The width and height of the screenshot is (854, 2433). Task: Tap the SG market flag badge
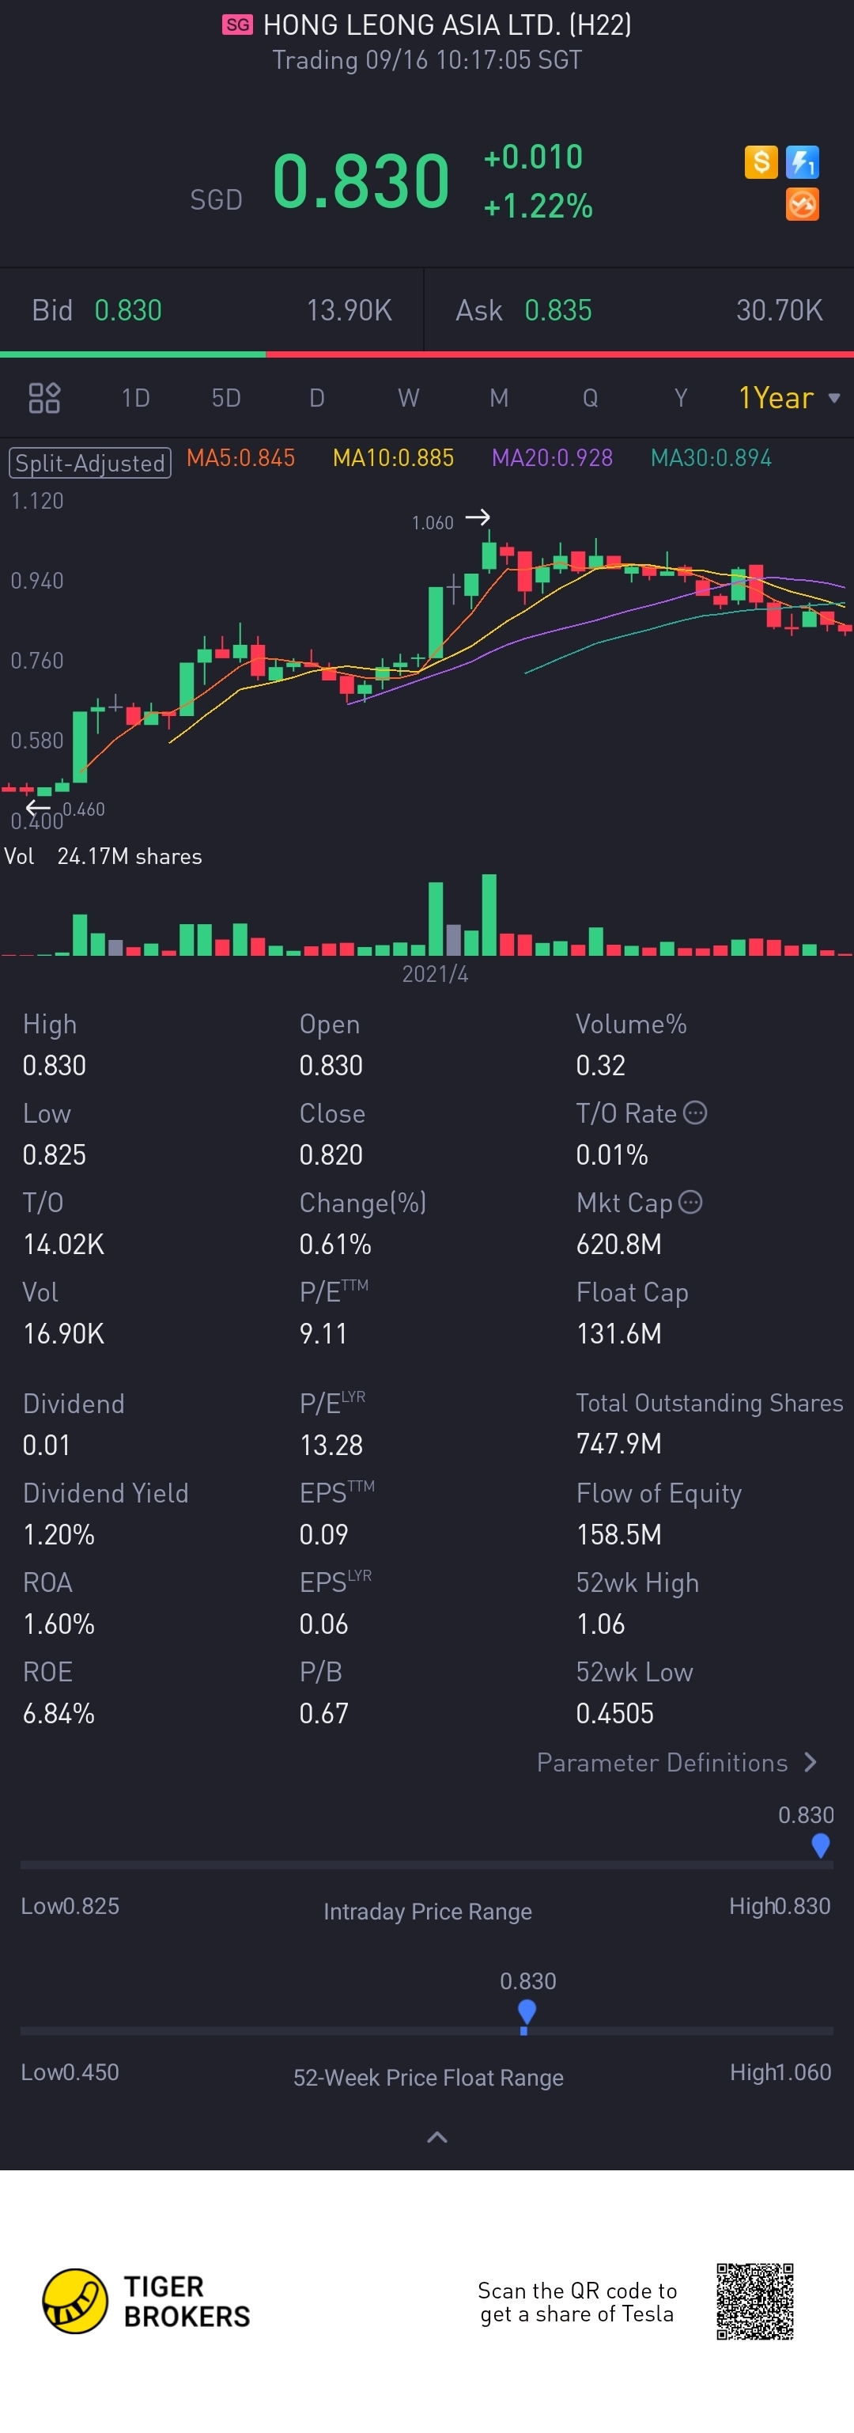point(238,25)
